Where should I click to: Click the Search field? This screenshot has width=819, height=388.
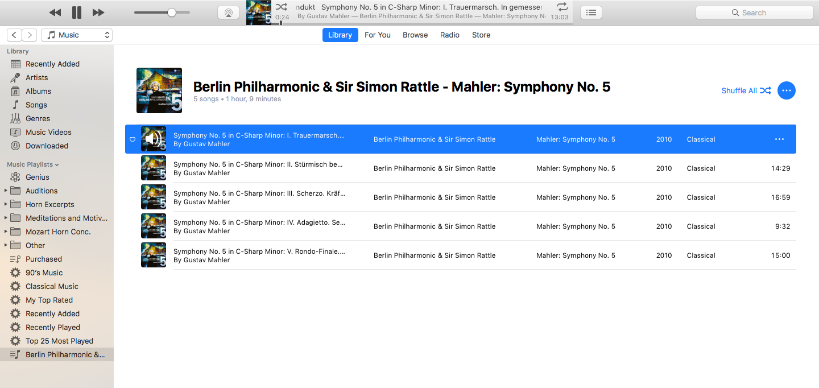pyautogui.click(x=754, y=13)
